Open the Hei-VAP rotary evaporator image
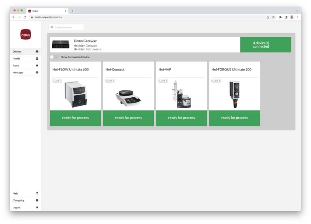 (181, 94)
